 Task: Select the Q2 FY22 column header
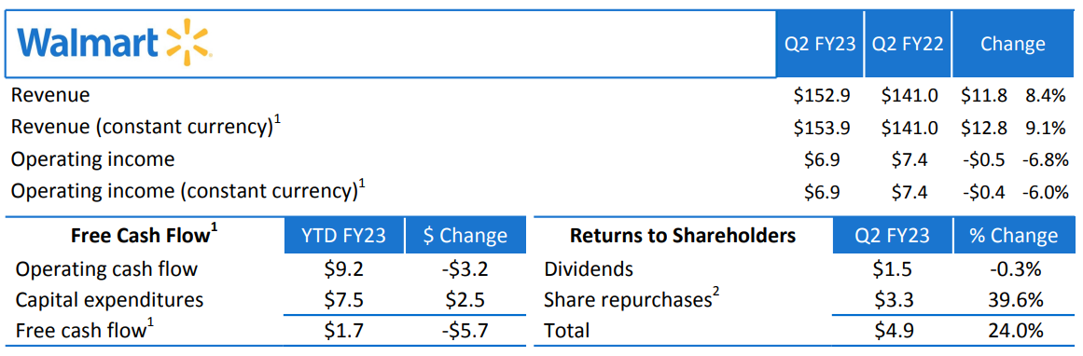pos(909,44)
